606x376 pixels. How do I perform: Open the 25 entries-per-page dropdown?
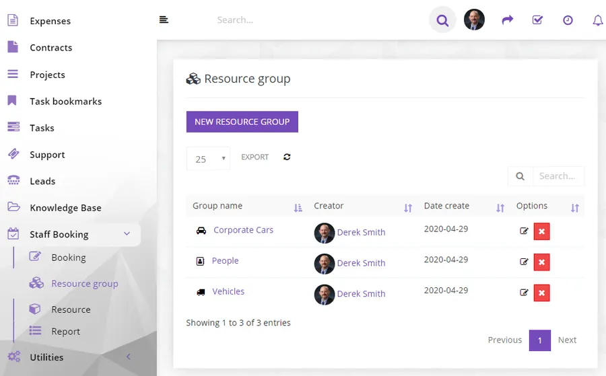(x=208, y=159)
